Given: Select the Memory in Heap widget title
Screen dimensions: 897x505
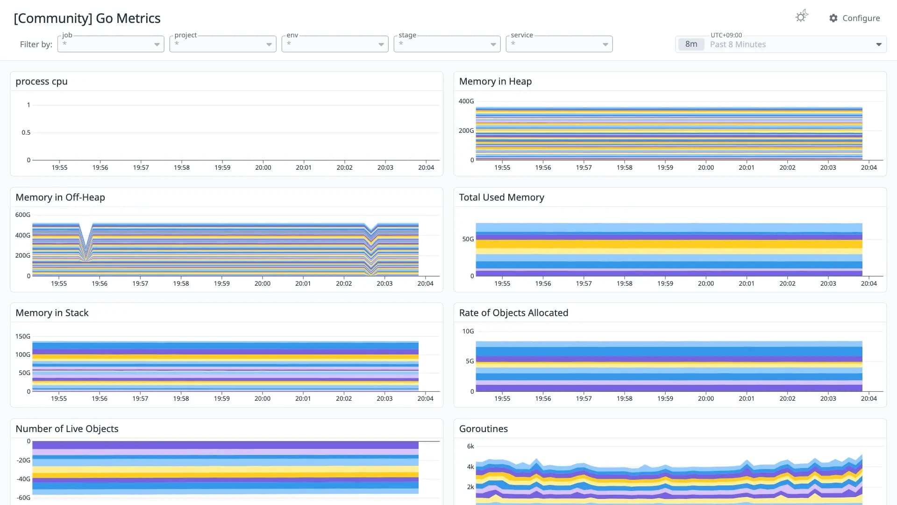Looking at the screenshot, I should point(495,81).
